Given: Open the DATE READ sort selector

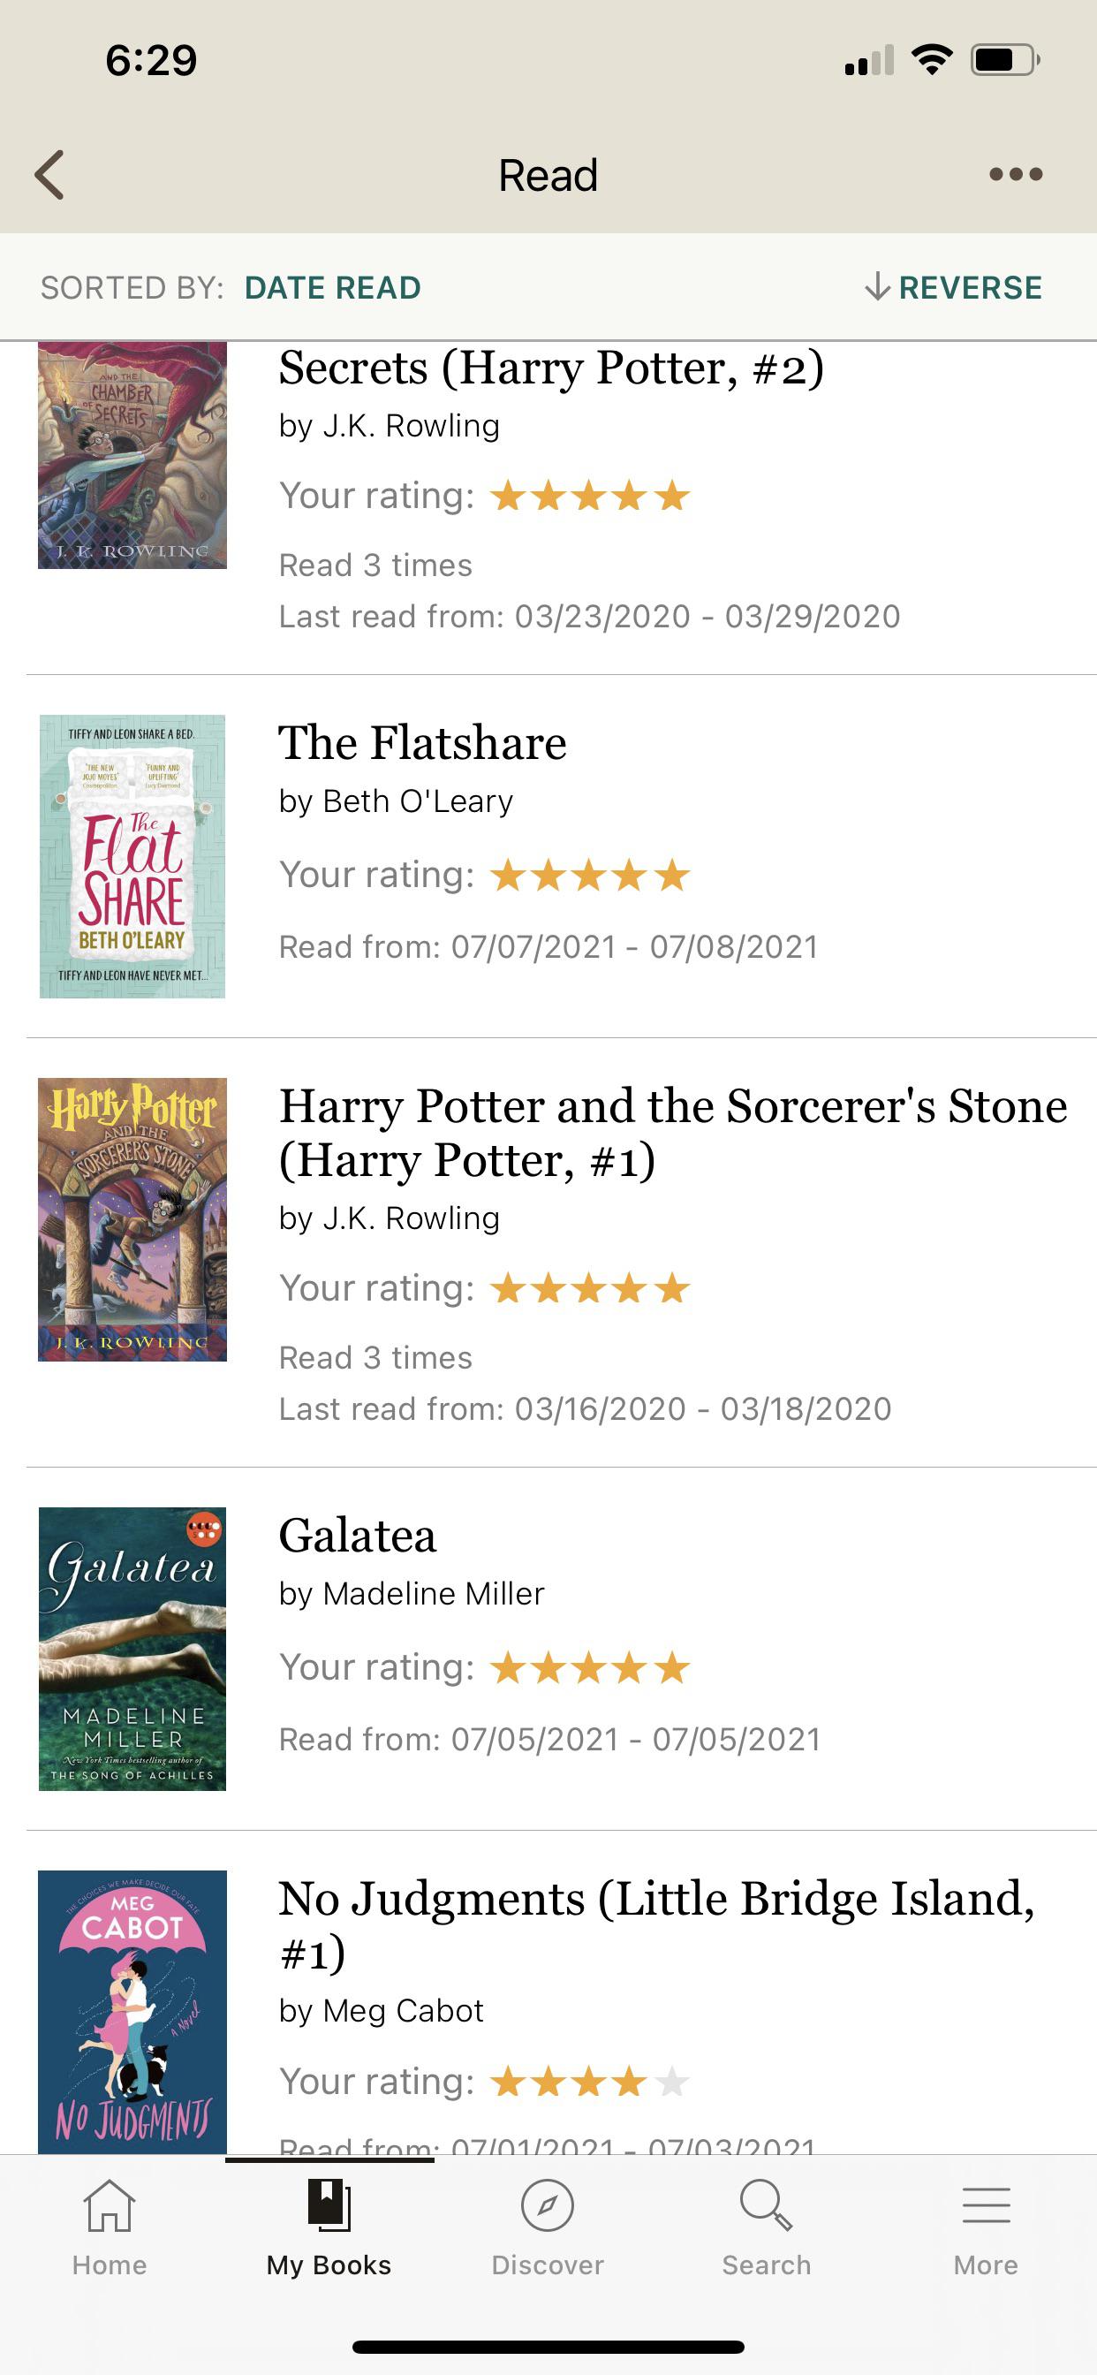Looking at the screenshot, I should point(333,288).
